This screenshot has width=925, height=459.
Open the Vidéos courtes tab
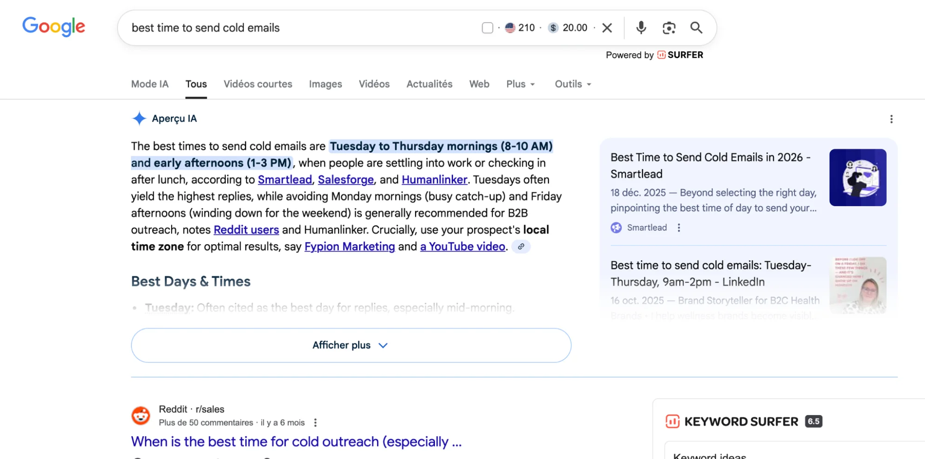258,84
